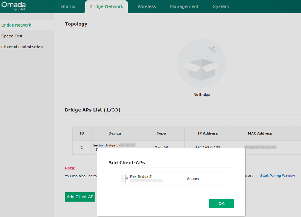Click the ID cell showing 1
Viewport: 301px width, 217px height.
tap(82, 147)
